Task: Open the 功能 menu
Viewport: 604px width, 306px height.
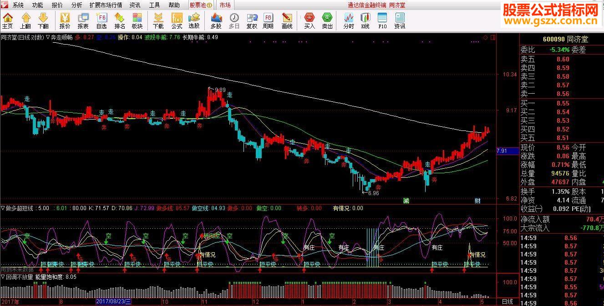Action: pyautogui.click(x=38, y=5)
